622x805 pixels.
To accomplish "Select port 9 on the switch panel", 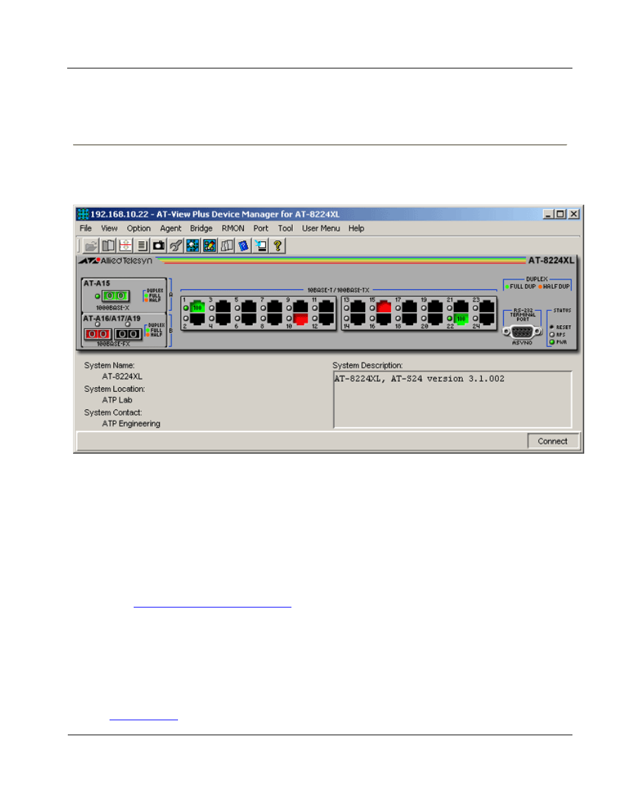I will click(300, 307).
